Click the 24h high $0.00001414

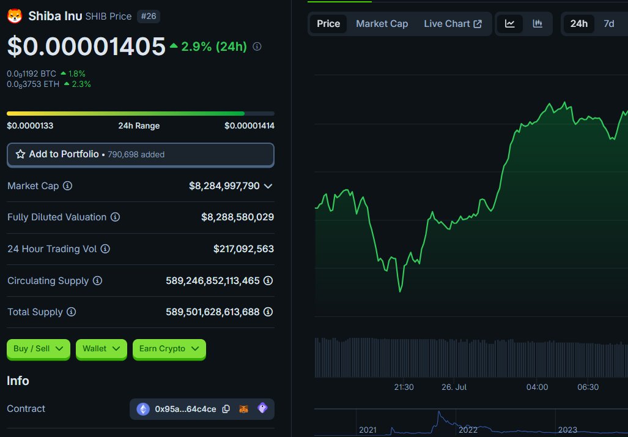(249, 125)
